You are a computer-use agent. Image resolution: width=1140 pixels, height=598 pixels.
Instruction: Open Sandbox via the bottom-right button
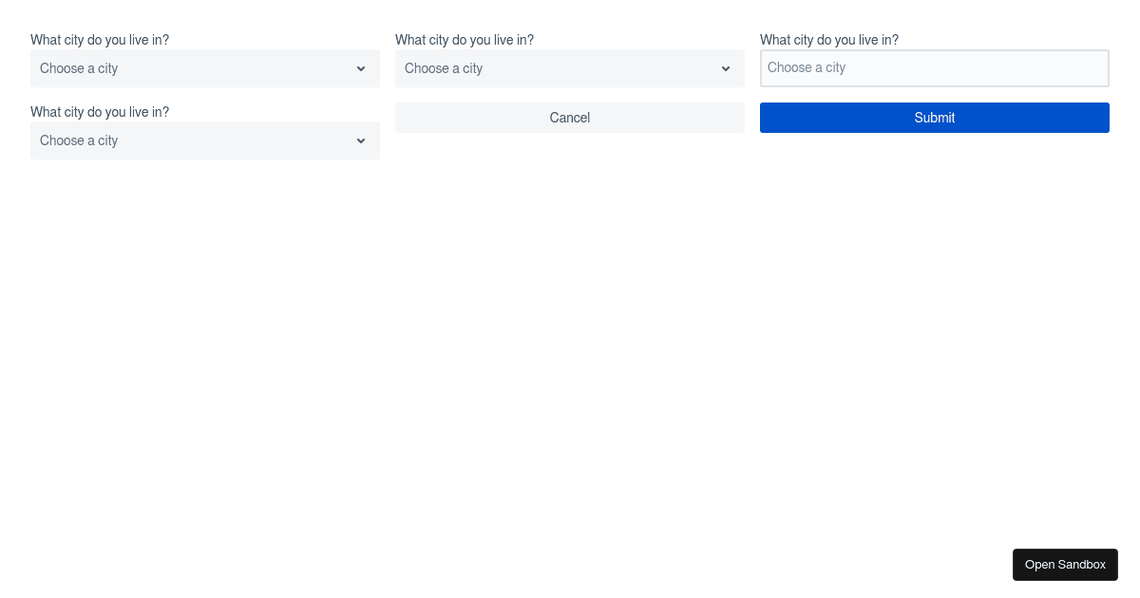1065,565
